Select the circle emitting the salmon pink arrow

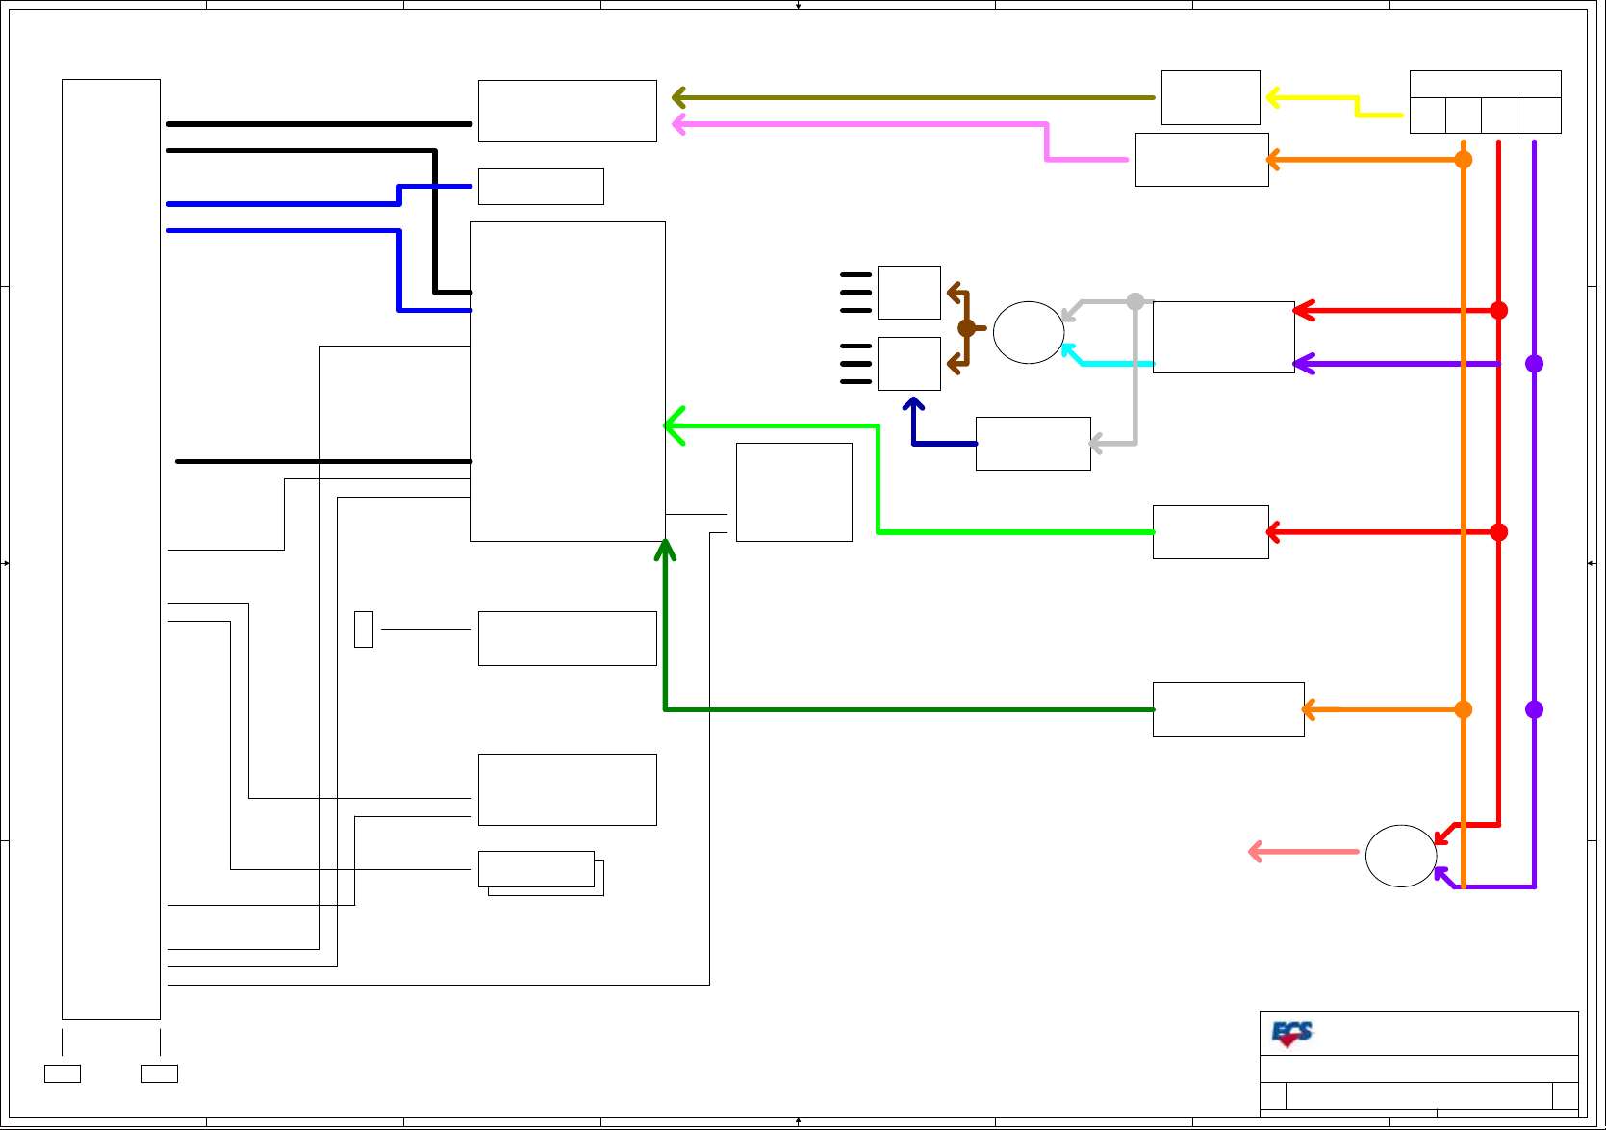coord(1401,856)
